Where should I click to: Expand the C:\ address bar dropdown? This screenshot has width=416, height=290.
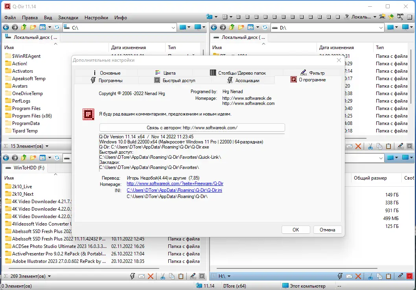click(x=173, y=28)
